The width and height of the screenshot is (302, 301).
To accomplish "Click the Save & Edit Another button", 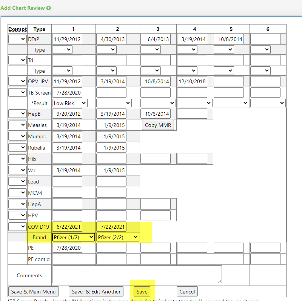I will point(96,292).
